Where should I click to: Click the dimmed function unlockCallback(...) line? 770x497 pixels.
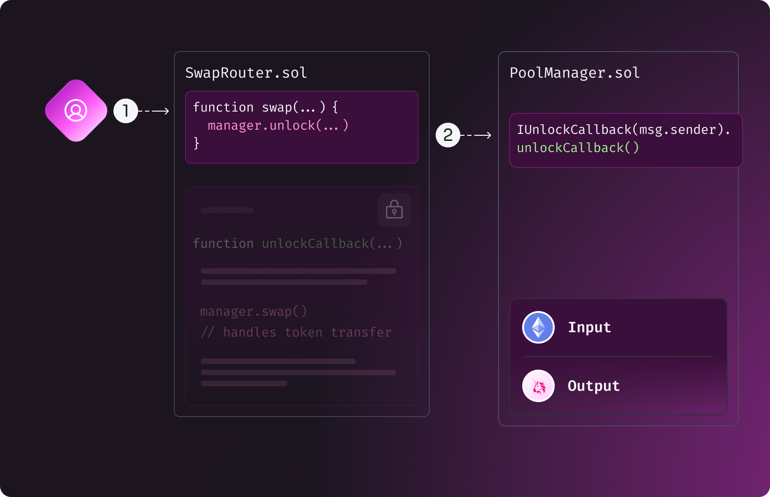(297, 244)
